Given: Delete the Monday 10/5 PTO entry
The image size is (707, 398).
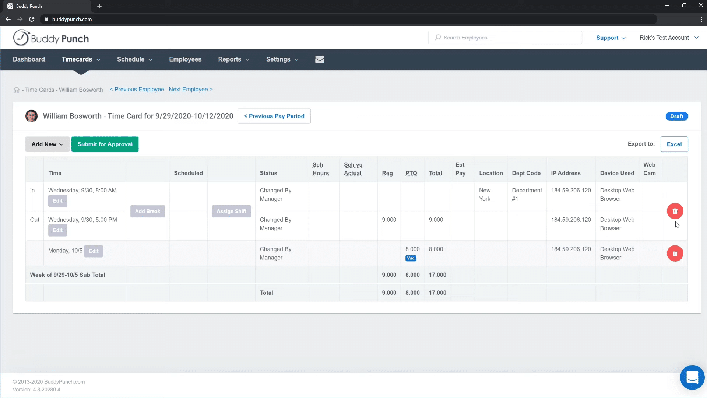Looking at the screenshot, I should pos(675,254).
